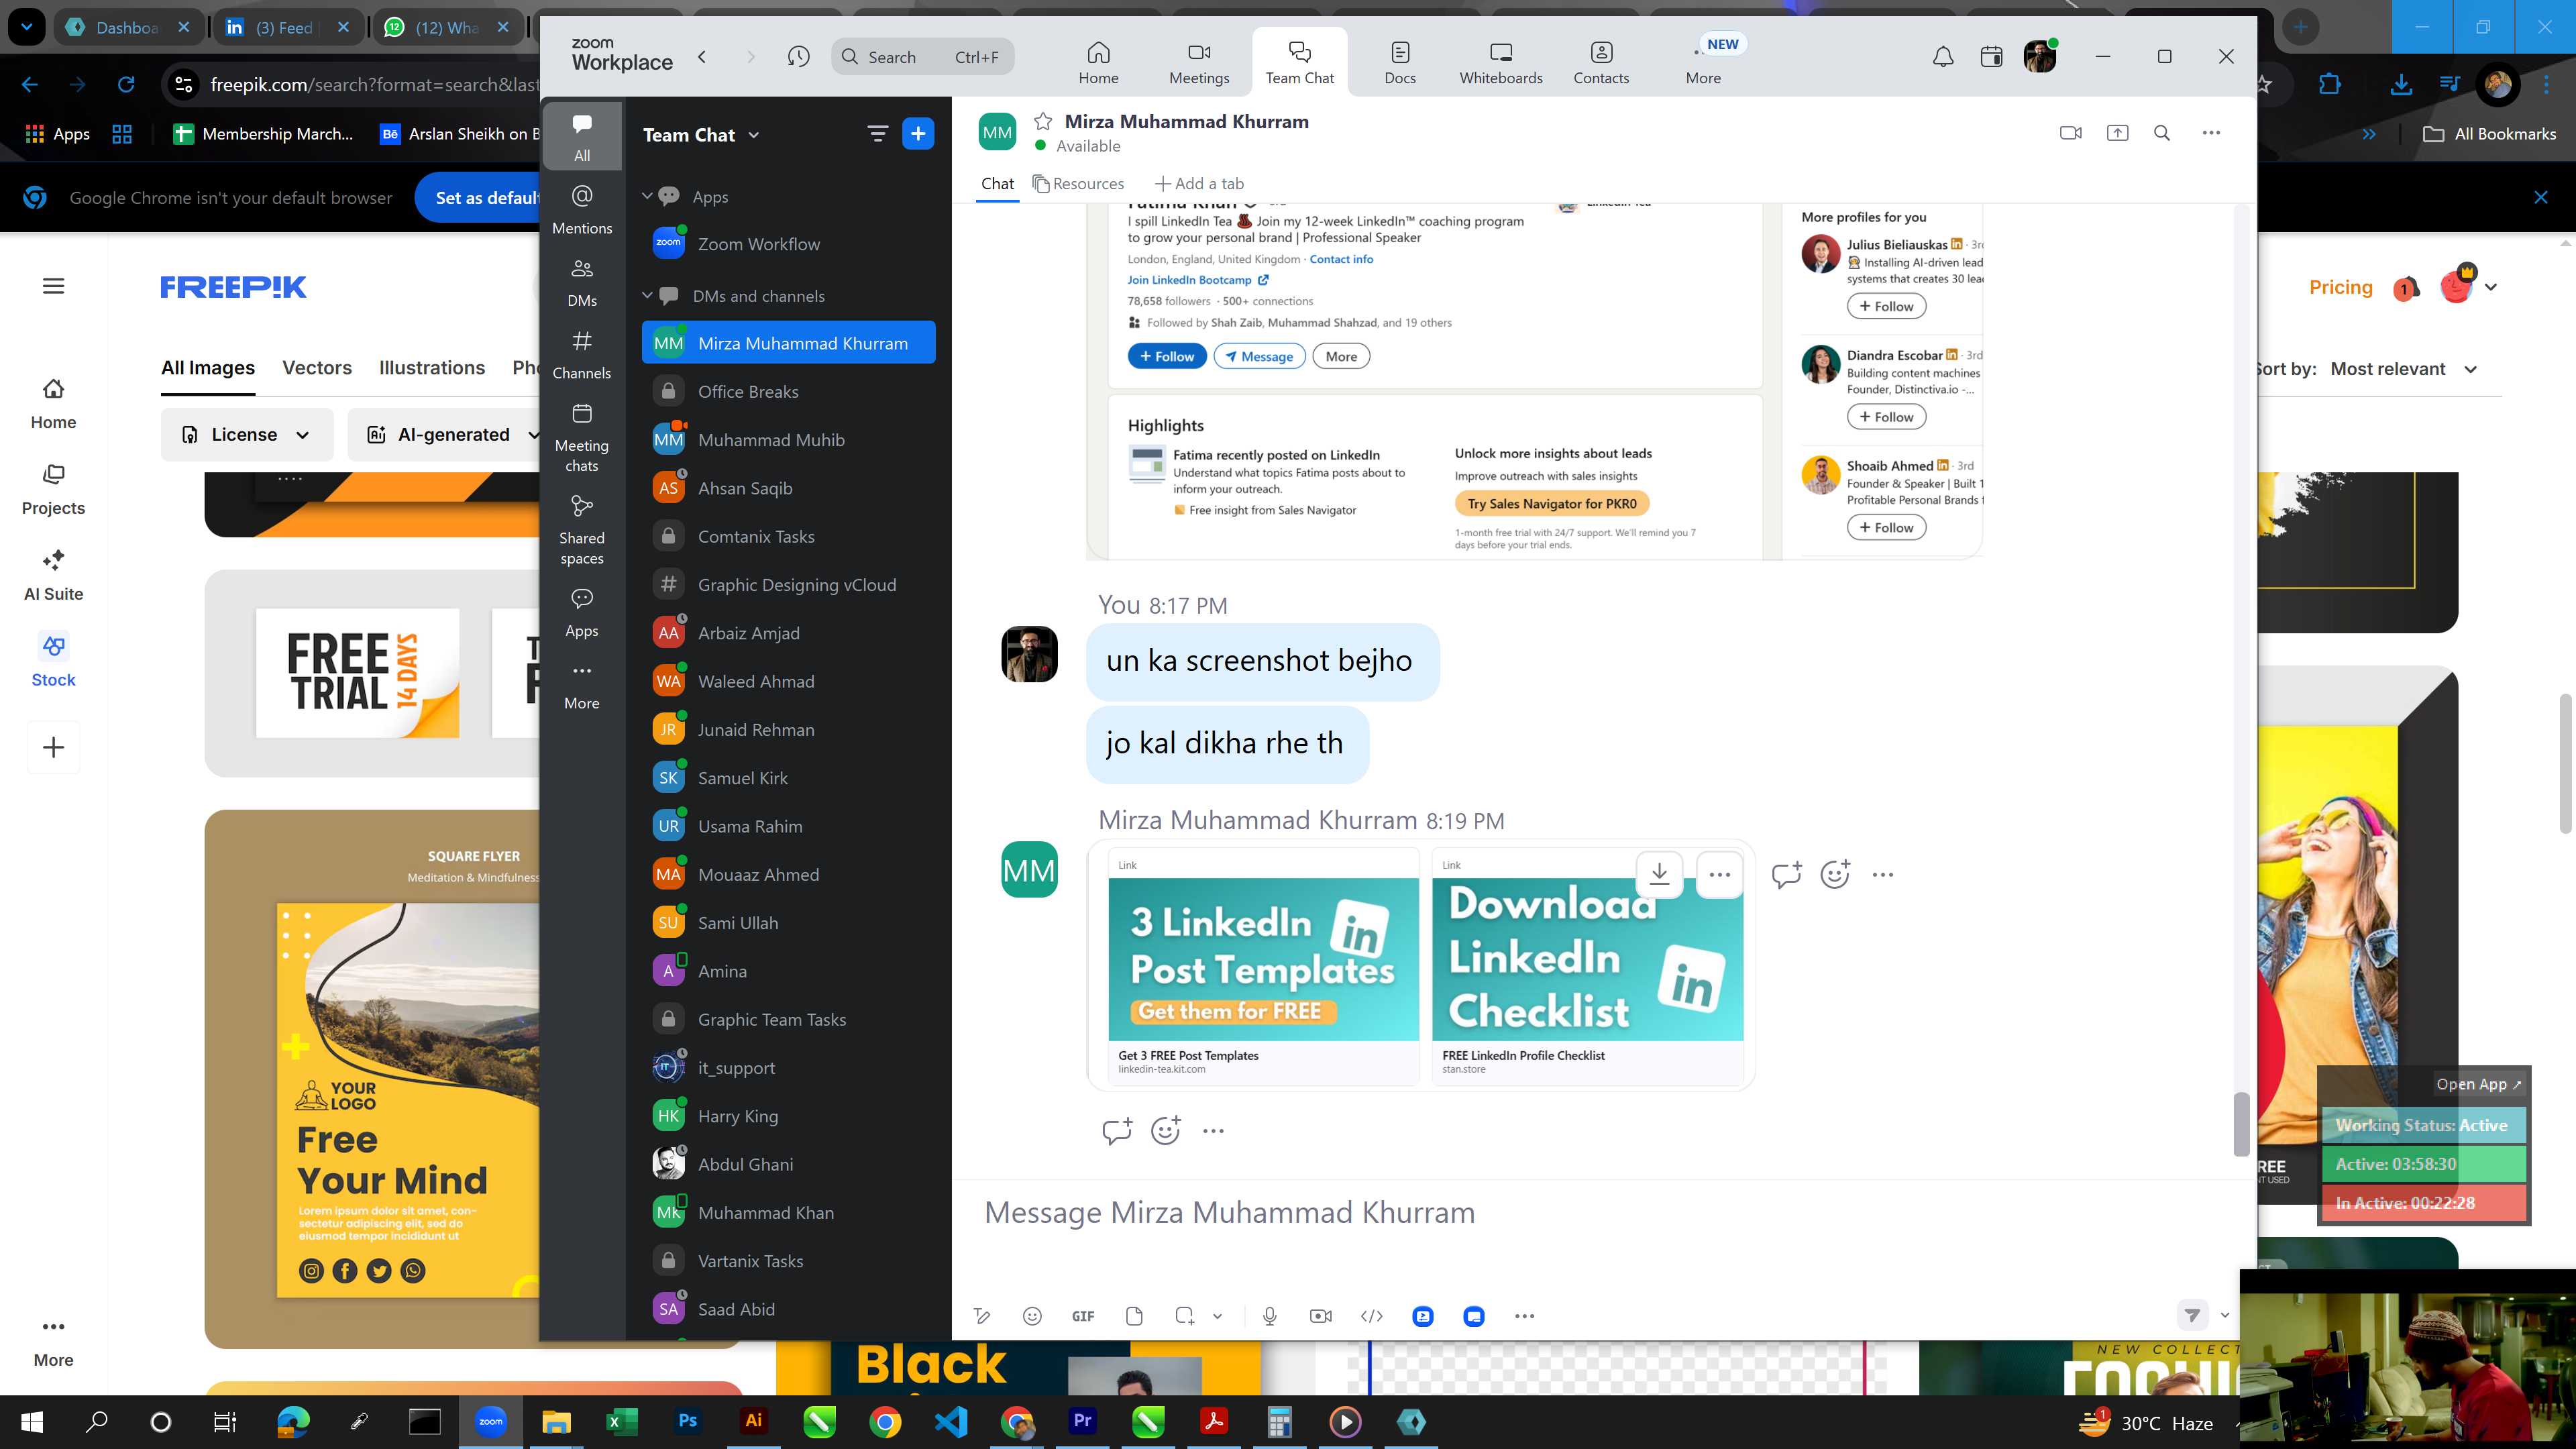Open chat with Muhammad Muhib
Viewport: 2576px width, 1449px height.
pos(788,440)
